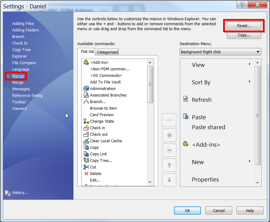Click the Add-ins icon in the available commands list
The height and width of the screenshot is (222, 270).
coord(86,62)
